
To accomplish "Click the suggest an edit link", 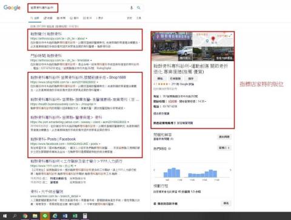I will [x=161, y=113].
